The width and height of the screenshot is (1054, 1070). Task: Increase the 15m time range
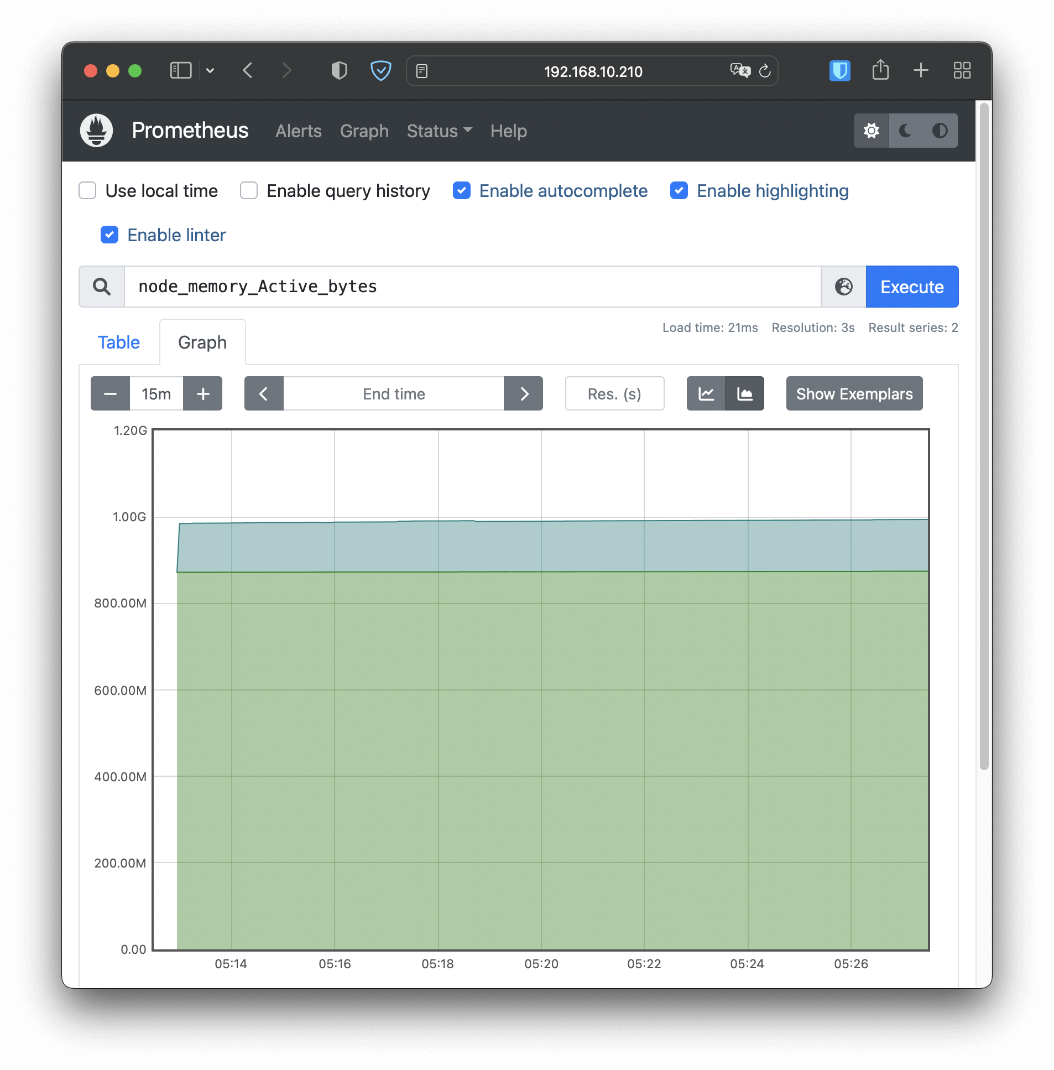click(x=202, y=394)
